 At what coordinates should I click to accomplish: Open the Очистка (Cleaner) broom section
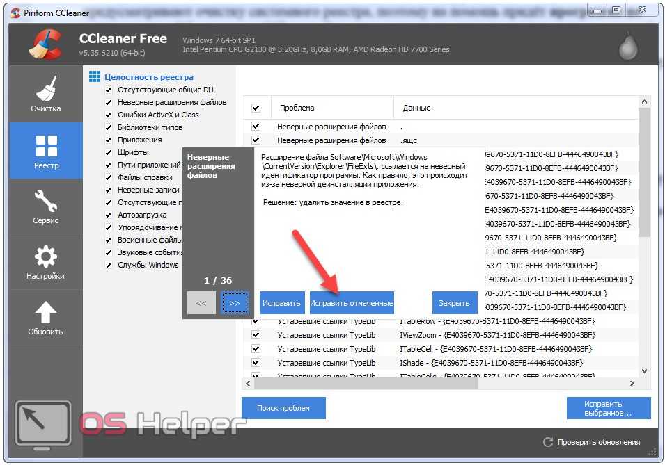tap(45, 94)
